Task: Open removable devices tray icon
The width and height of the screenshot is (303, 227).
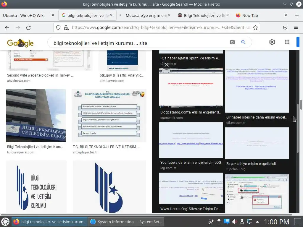Action: coord(242,222)
